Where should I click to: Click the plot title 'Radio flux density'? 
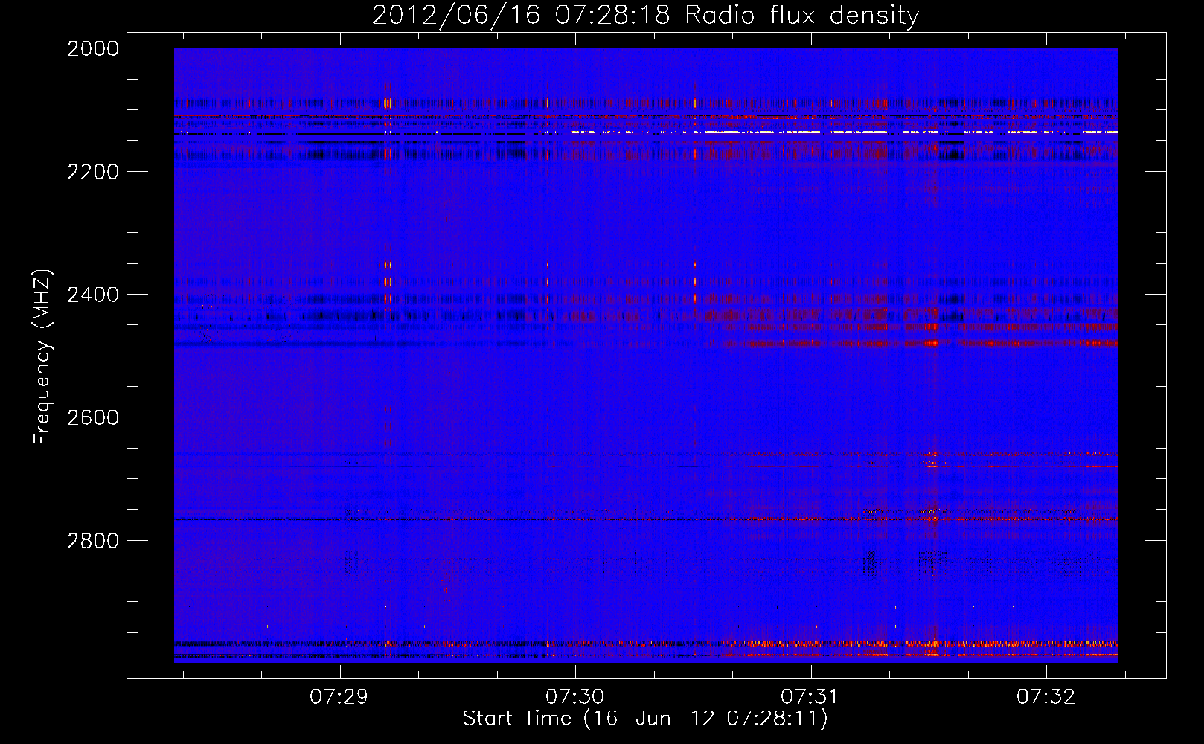(x=645, y=15)
